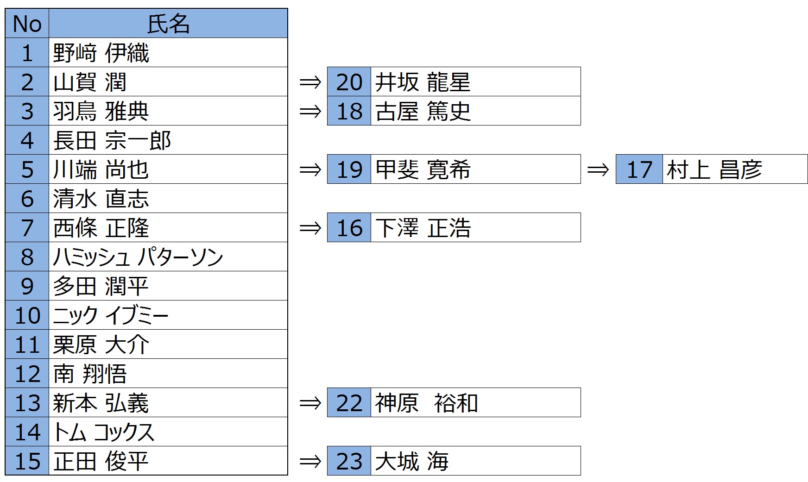Viewport: 808px width, 482px height.
Task: Select the cell ハミッシュ パターソン
Action: click(x=168, y=257)
